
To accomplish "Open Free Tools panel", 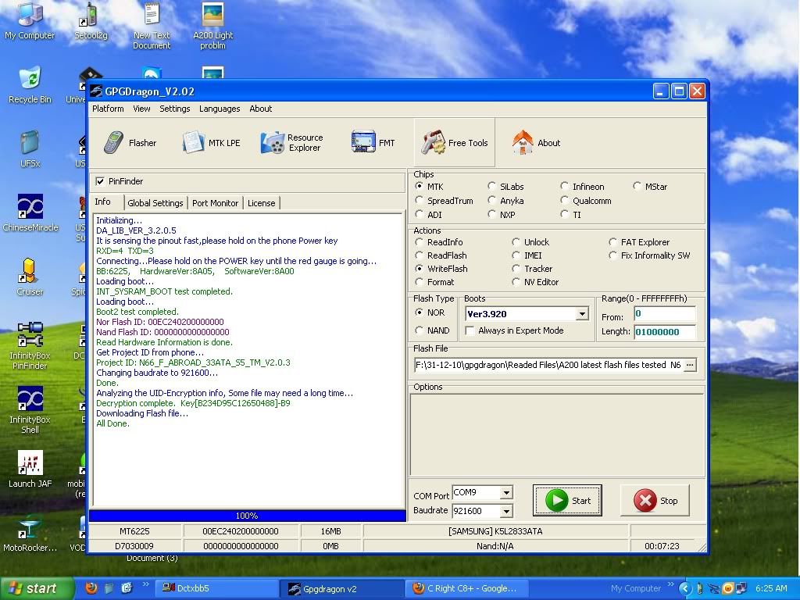I will 454,143.
